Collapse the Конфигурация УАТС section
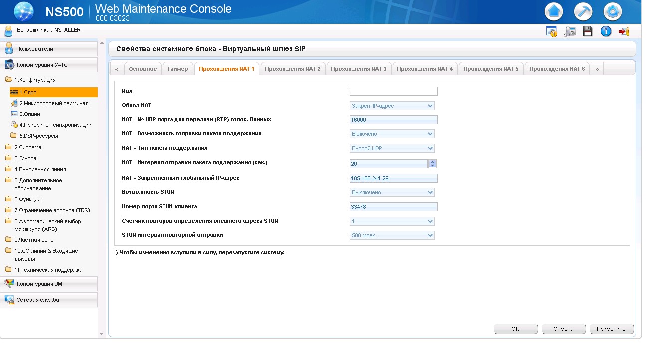This screenshot has height=343, width=655. 49,65
